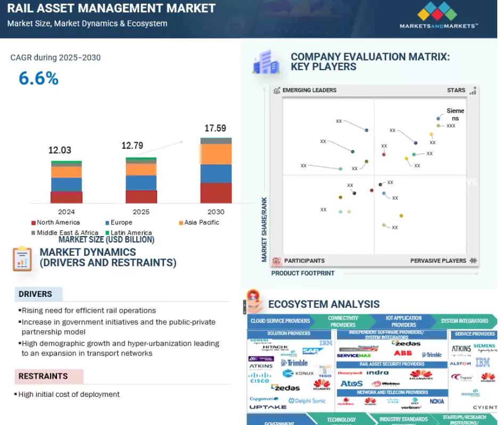Click the Participants quadrant icon
The image size is (501, 425).
pyautogui.click(x=277, y=262)
